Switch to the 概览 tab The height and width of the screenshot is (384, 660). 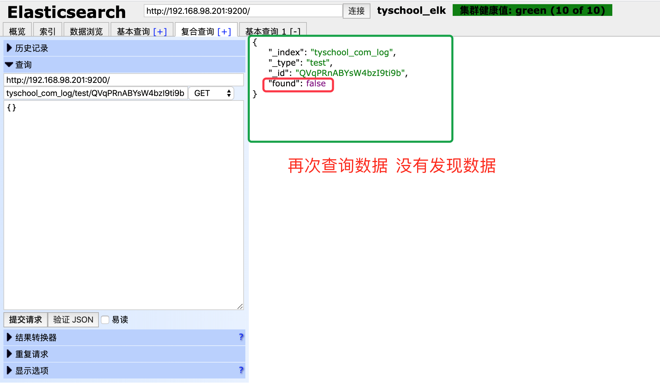coord(17,31)
